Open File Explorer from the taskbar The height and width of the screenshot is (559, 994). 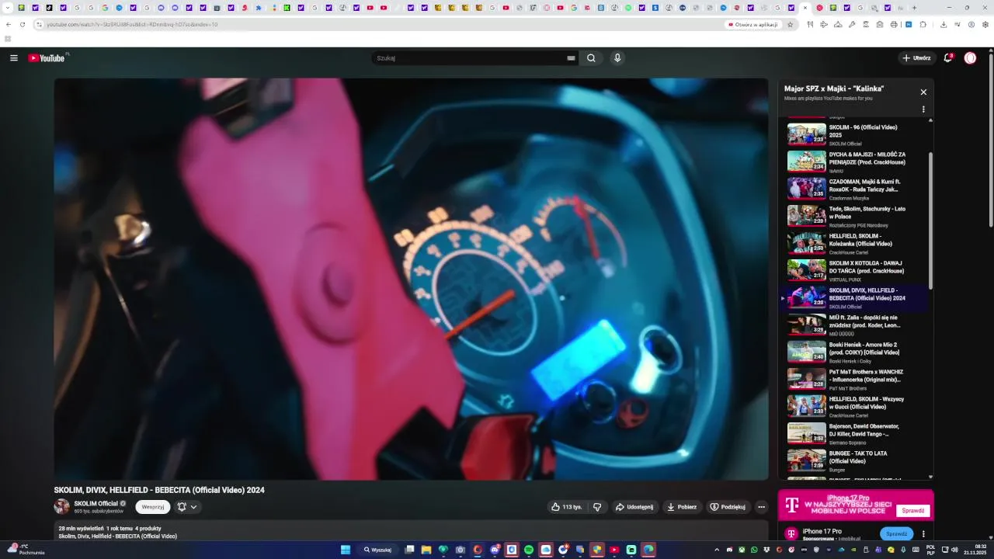426,550
